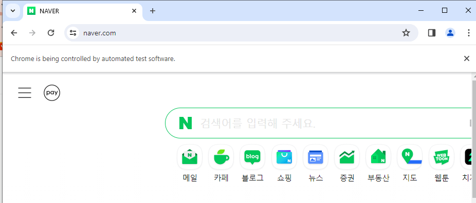The width and height of the screenshot is (476, 203).
Task: Dismiss the automated test software infobar
Action: point(467,58)
